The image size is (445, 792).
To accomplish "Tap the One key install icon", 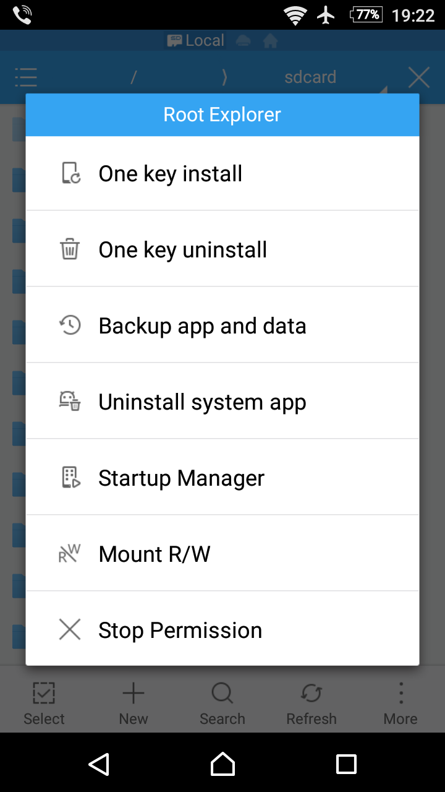I will point(70,173).
